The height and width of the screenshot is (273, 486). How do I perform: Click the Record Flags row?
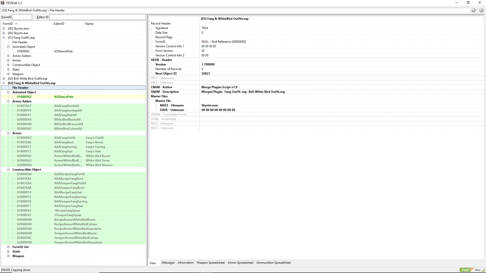click(316, 37)
